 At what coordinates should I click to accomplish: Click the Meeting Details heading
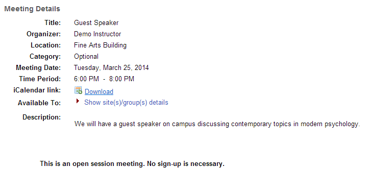pyautogui.click(x=32, y=9)
